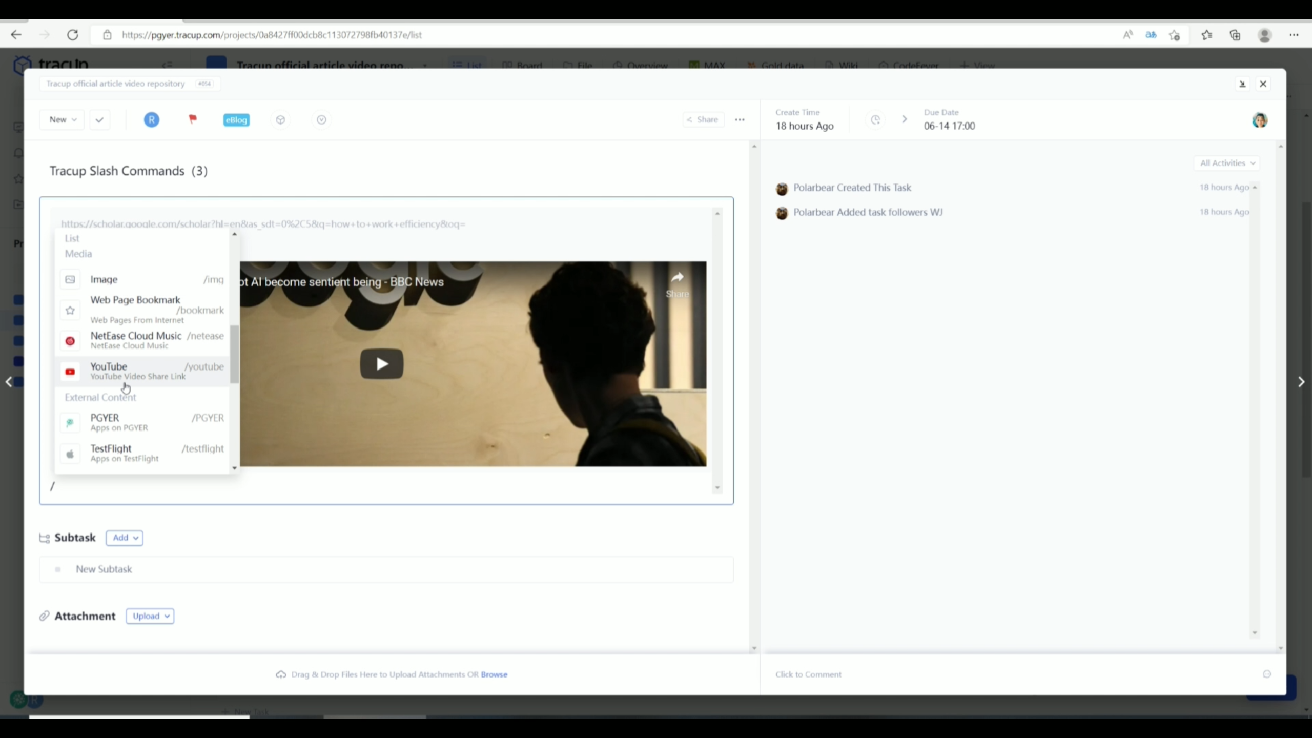The height and width of the screenshot is (738, 1312).
Task: Play the BBC News YouTube video
Action: pos(381,364)
